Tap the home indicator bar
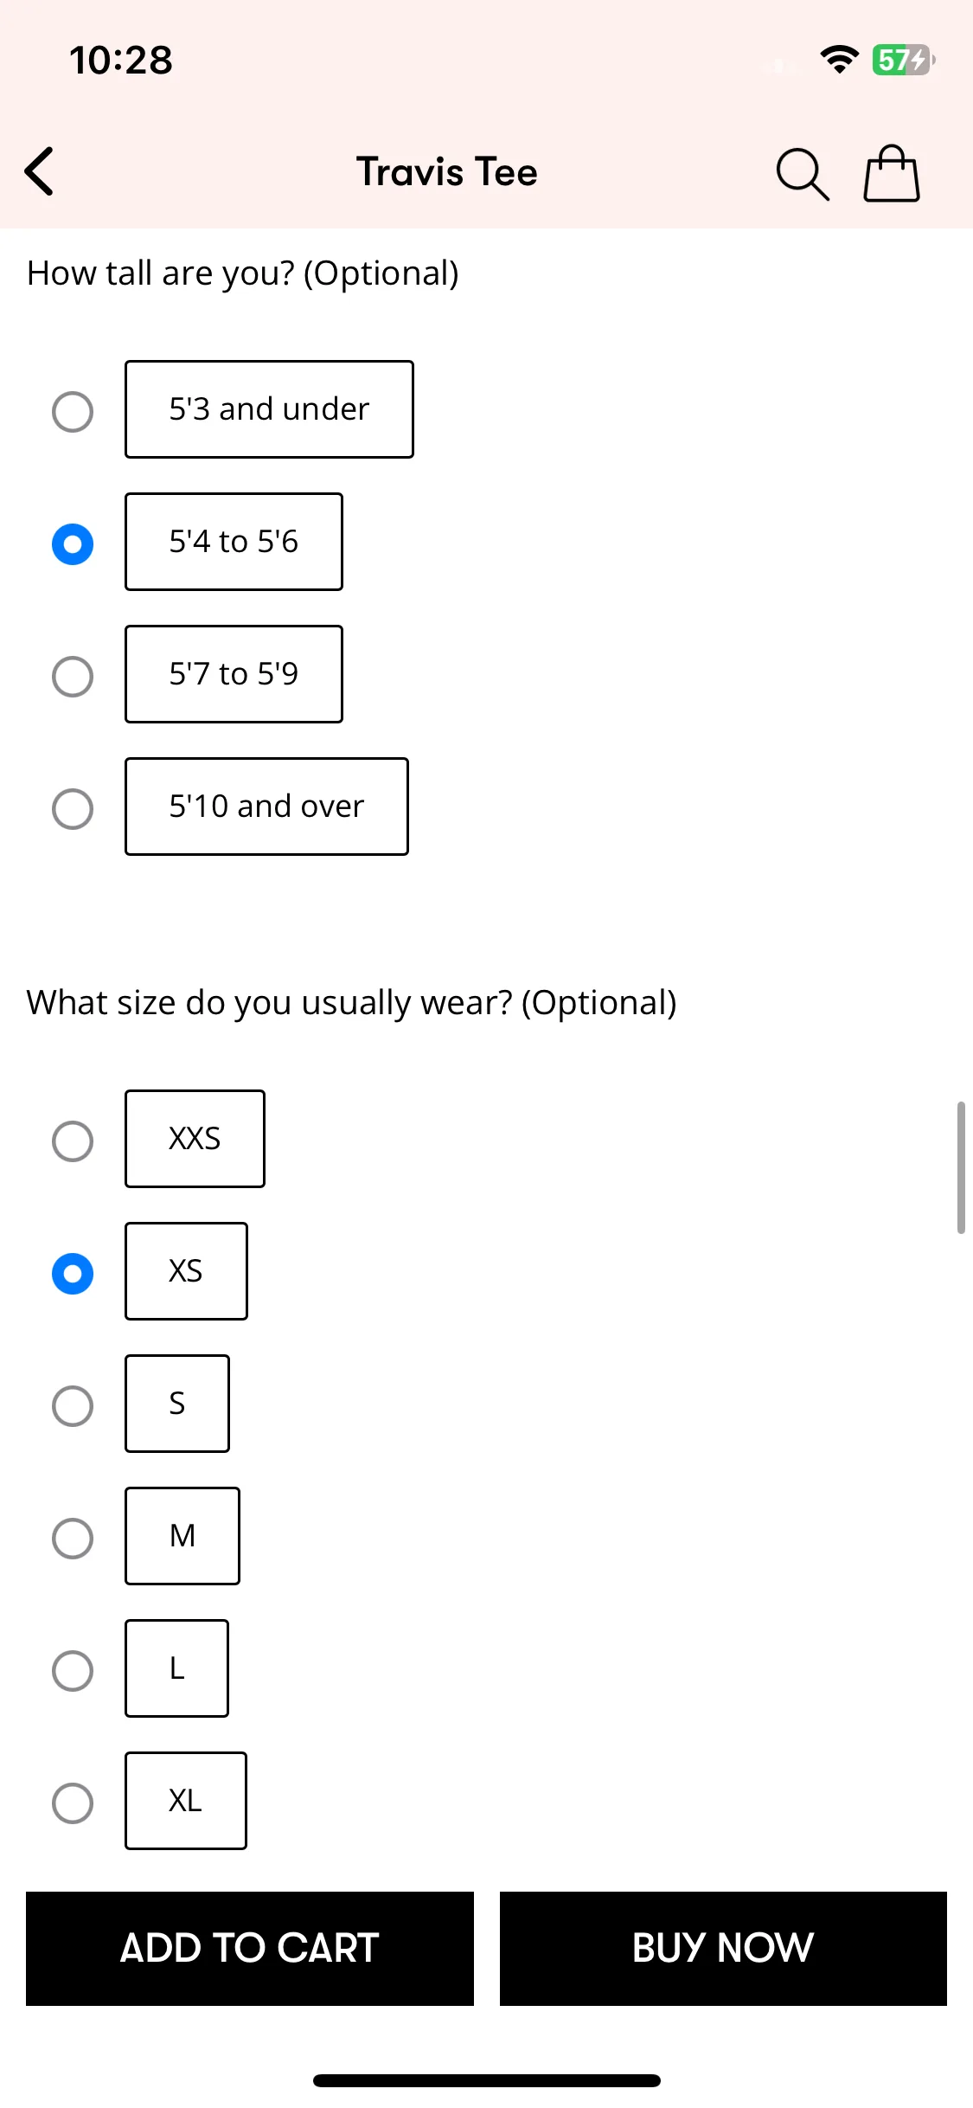The image size is (973, 2108). pos(487,2080)
